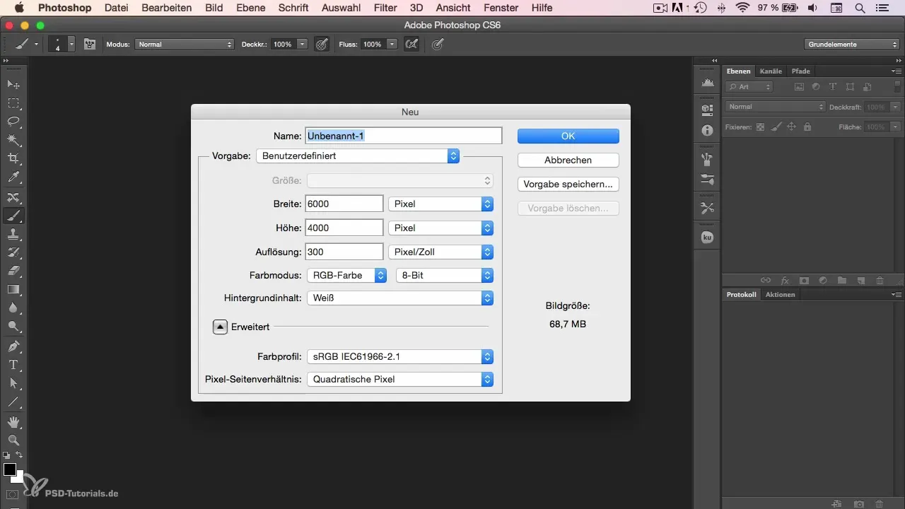Viewport: 905px width, 509px height.
Task: Select the Lasso tool
Action: (x=13, y=122)
